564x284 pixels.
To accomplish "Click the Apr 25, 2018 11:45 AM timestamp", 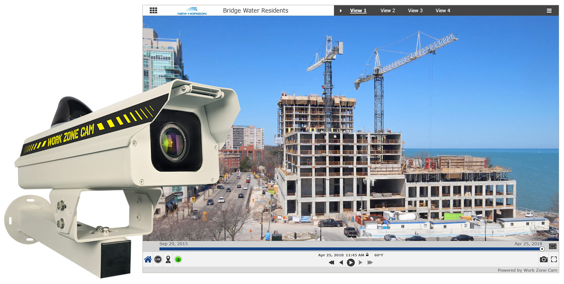I will click(341, 255).
